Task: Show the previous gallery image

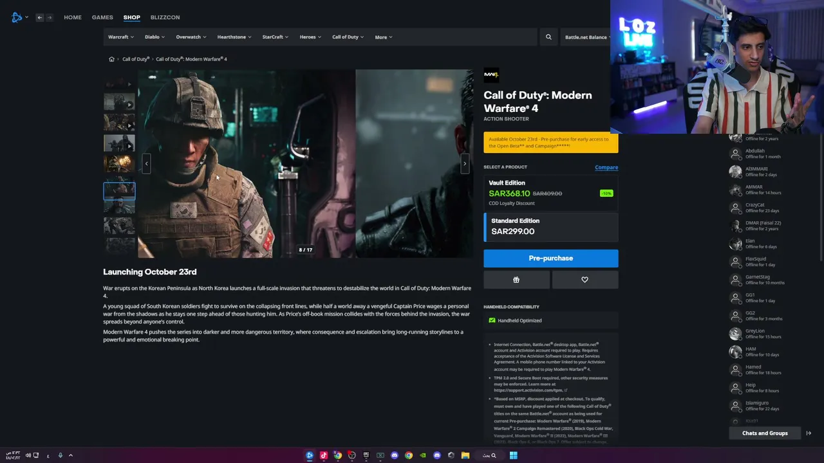Action: coord(146,163)
